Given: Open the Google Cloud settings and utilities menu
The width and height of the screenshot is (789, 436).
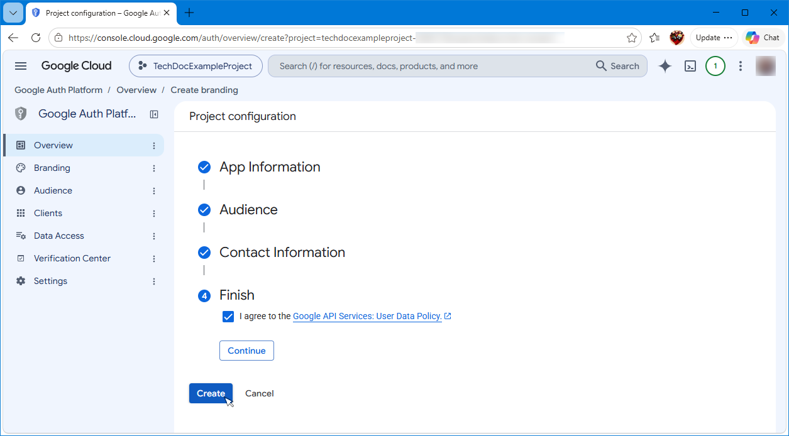Looking at the screenshot, I should point(741,66).
